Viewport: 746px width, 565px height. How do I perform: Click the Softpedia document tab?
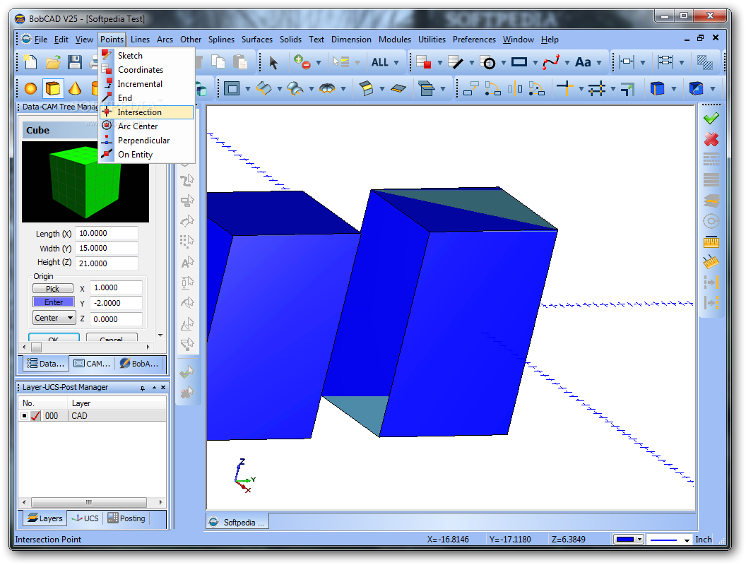tap(237, 522)
